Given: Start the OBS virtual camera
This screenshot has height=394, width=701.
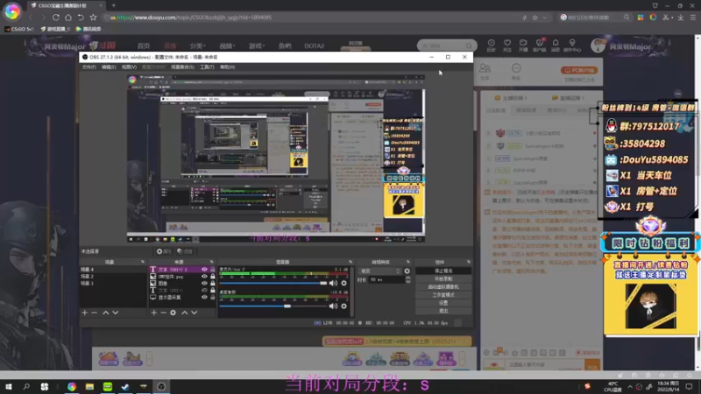Looking at the screenshot, I should (443, 287).
